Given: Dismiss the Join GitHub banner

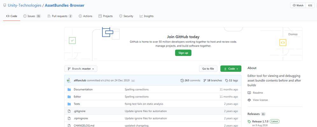Looking at the screenshot, I should (293, 34).
